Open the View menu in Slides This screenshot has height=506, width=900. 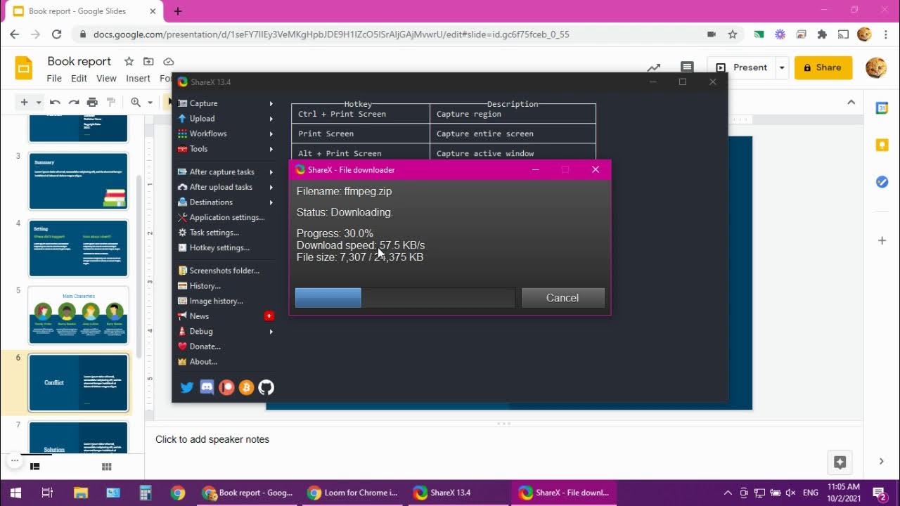106,78
